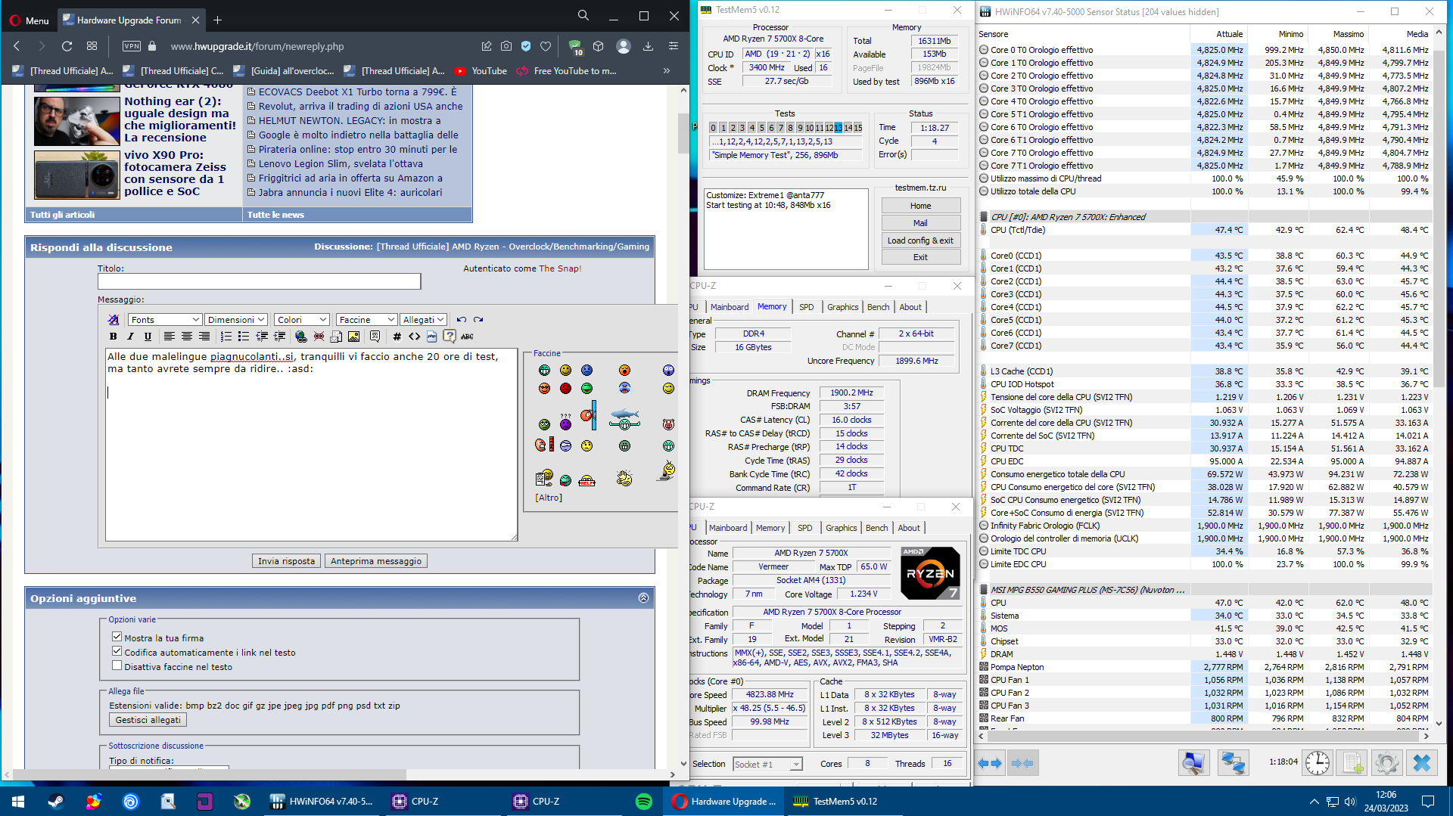Center-align the message text
The width and height of the screenshot is (1453, 816).
(x=187, y=337)
